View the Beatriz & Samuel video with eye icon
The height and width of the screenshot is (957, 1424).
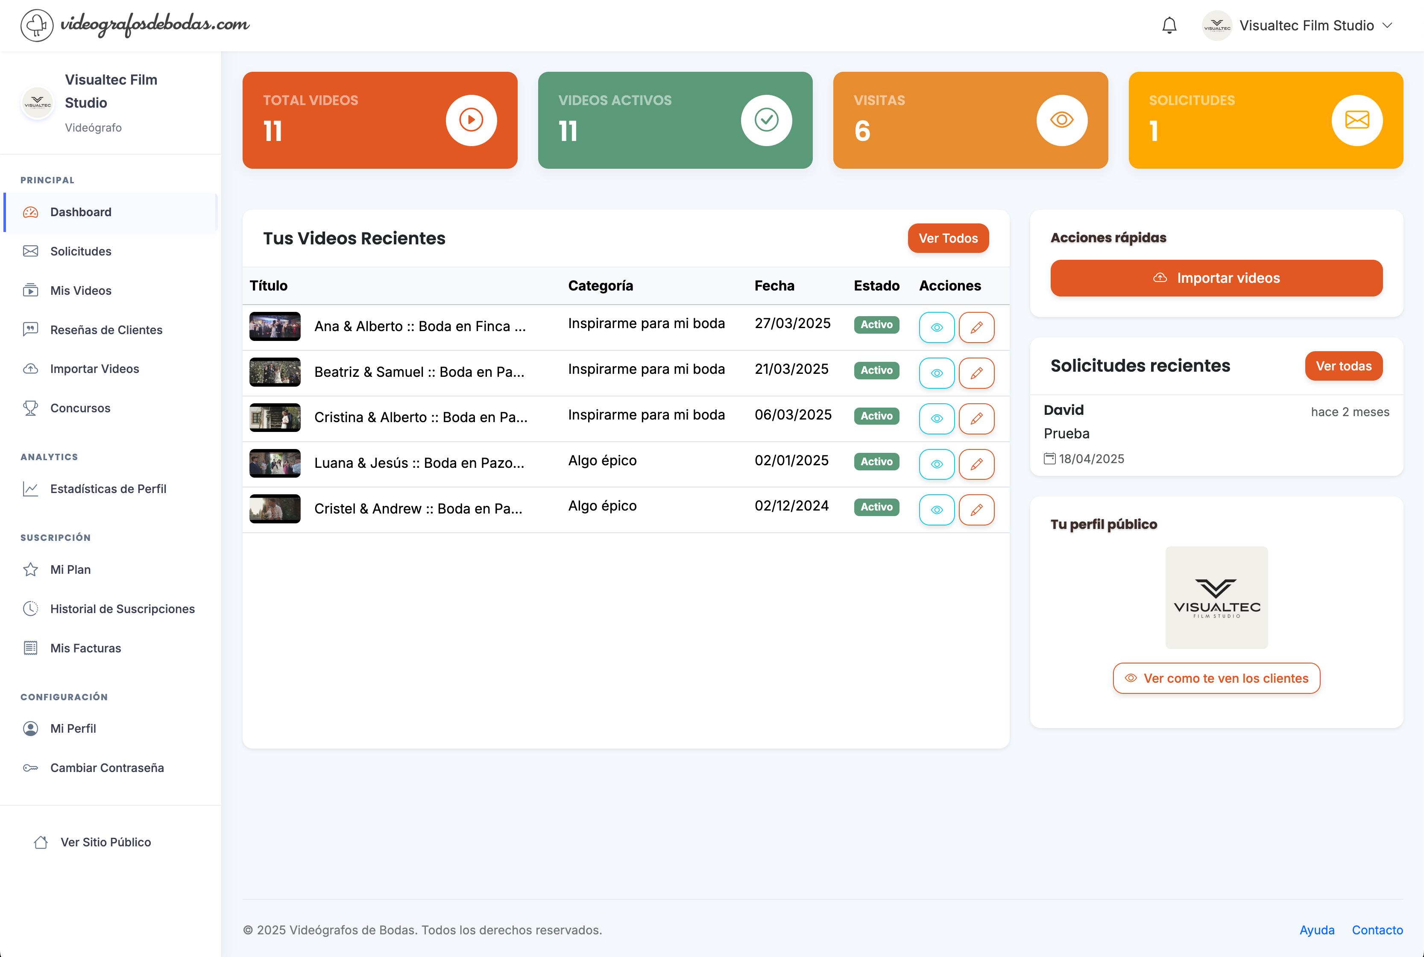coord(937,373)
